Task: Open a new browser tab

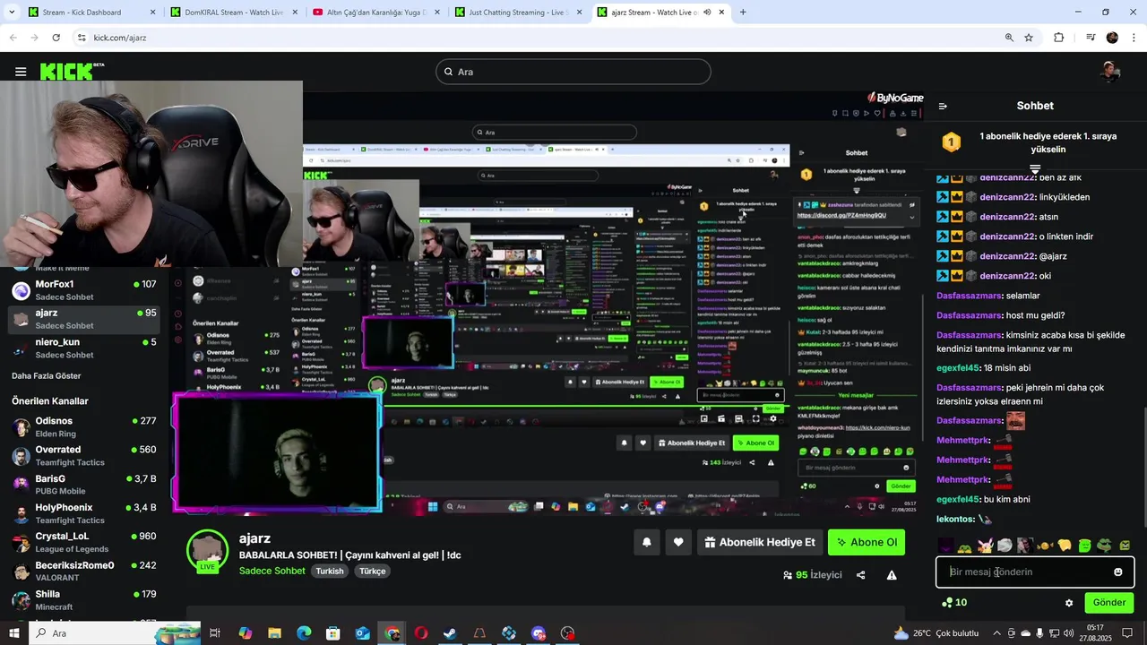Action: coord(743,13)
